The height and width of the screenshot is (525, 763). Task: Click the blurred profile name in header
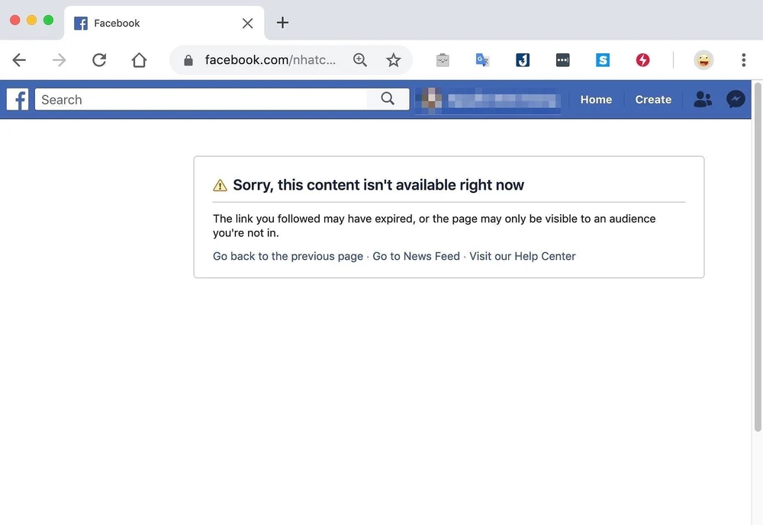click(503, 100)
